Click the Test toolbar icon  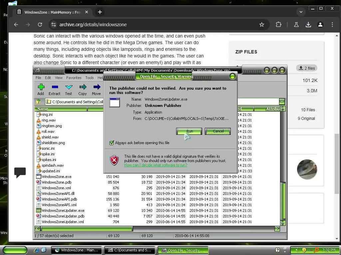point(69,87)
